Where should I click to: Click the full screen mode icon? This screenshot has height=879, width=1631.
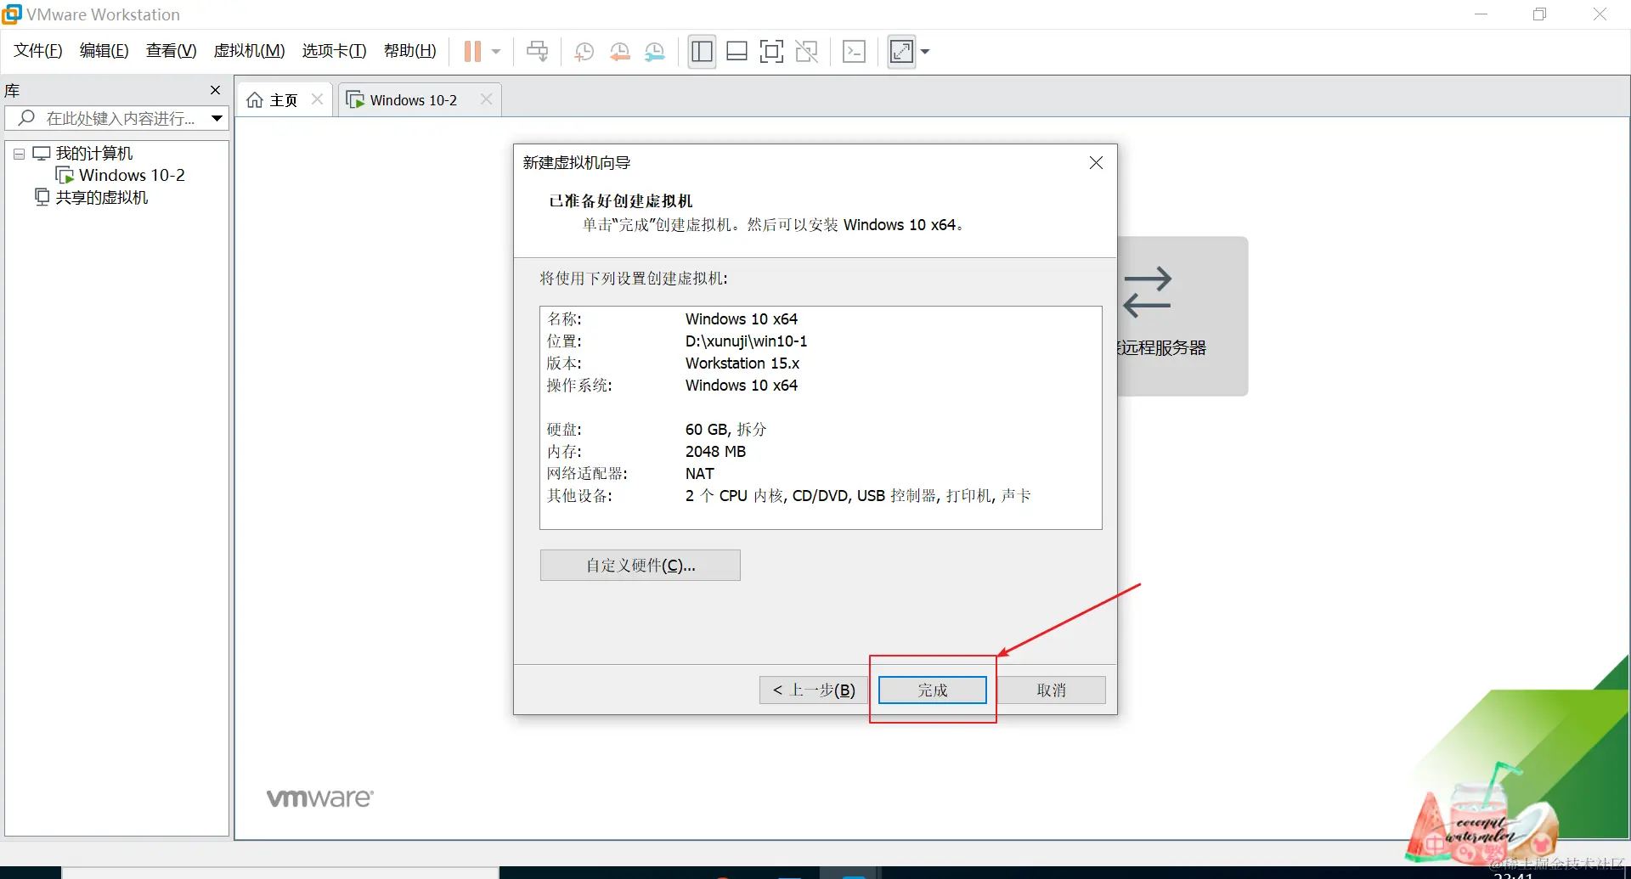coord(771,52)
